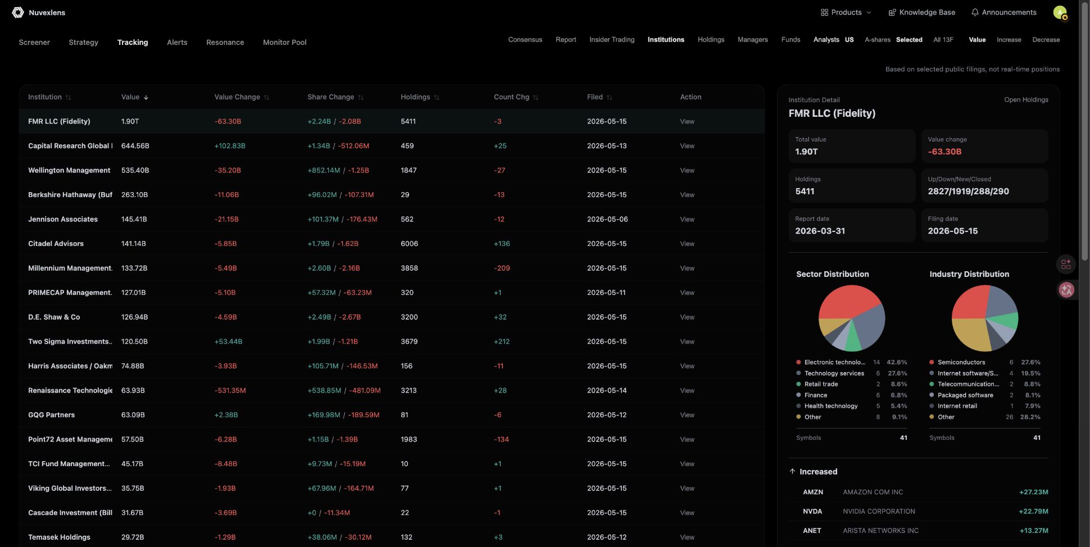This screenshot has height=547, width=1090.
Task: Click the AMZN increased holding row
Action: (919, 492)
